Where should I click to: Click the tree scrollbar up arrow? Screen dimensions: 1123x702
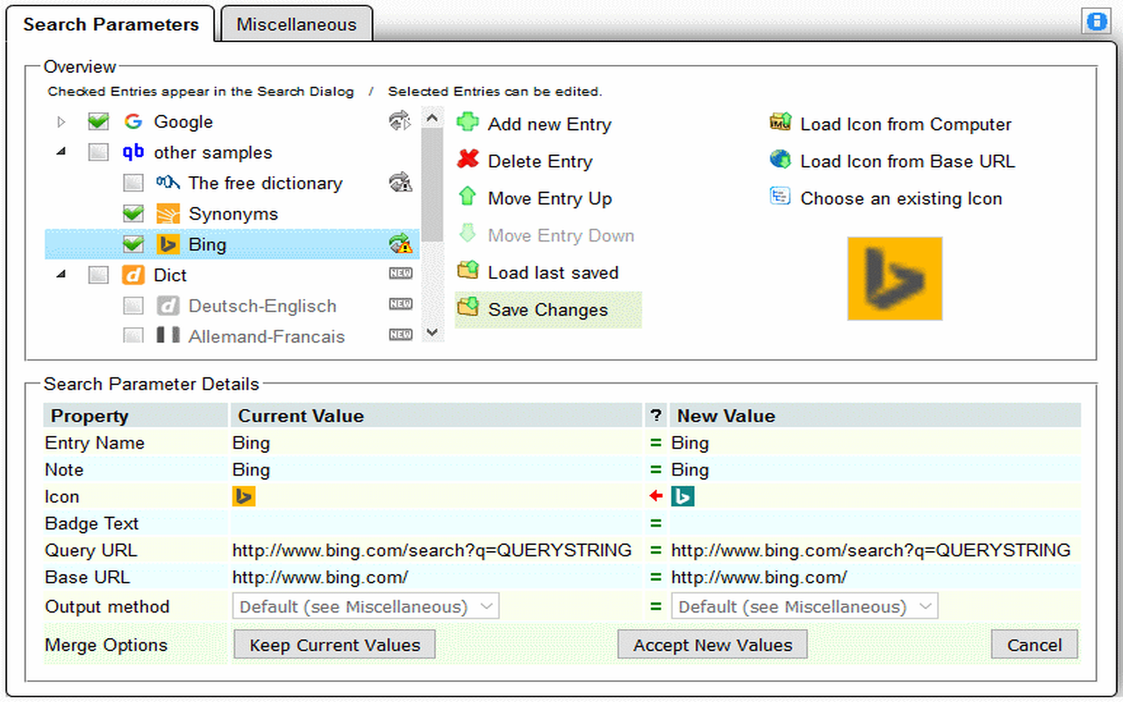[x=432, y=117]
